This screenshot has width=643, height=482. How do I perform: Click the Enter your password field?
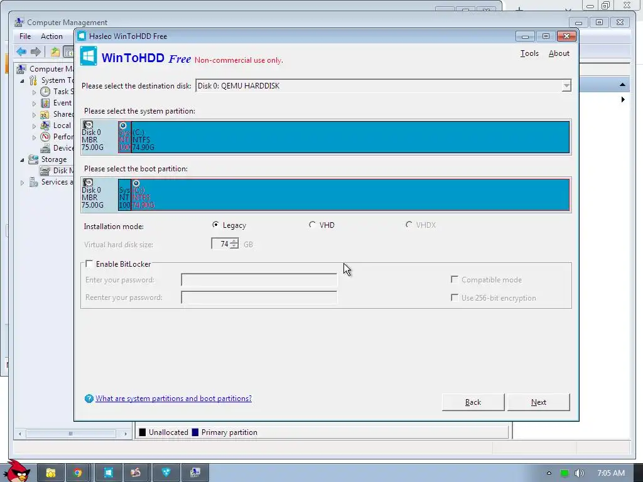pyautogui.click(x=259, y=280)
